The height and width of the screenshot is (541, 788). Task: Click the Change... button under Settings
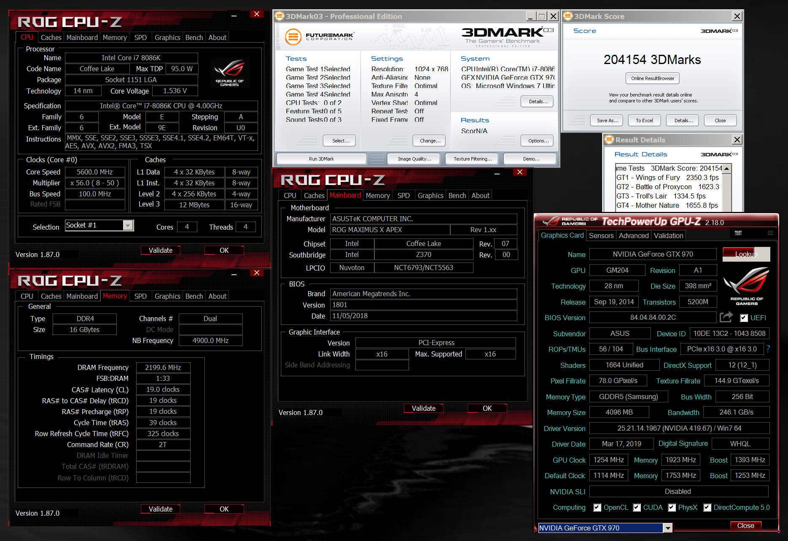click(x=430, y=141)
